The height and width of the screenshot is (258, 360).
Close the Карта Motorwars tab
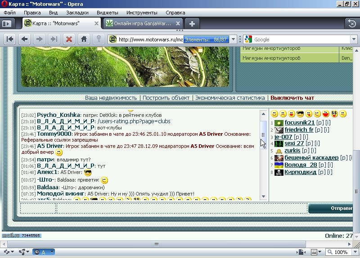96,23
